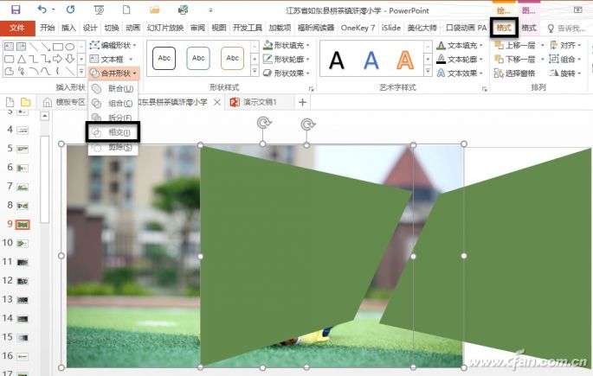The width and height of the screenshot is (593, 376).
Task: Open the 视图 ribbon tab
Action: tap(219, 28)
